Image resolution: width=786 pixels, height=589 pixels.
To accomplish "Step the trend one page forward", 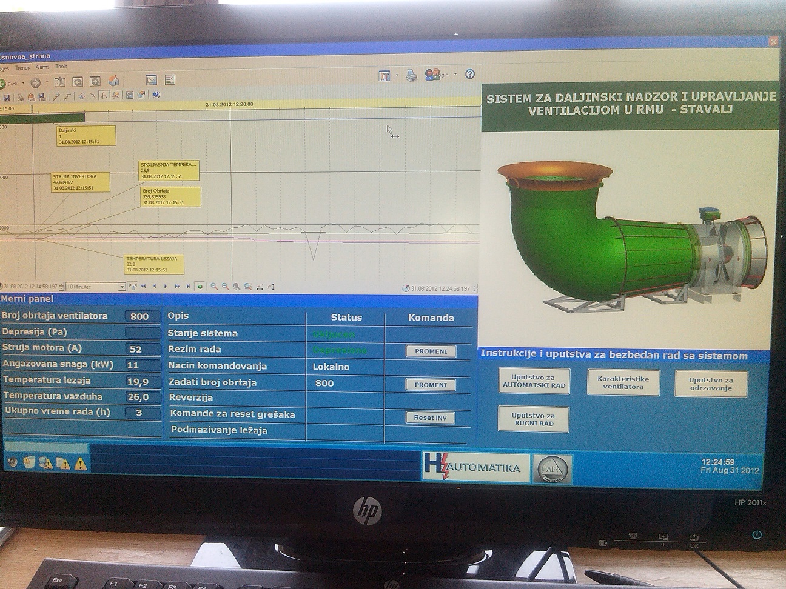I will pos(177,287).
